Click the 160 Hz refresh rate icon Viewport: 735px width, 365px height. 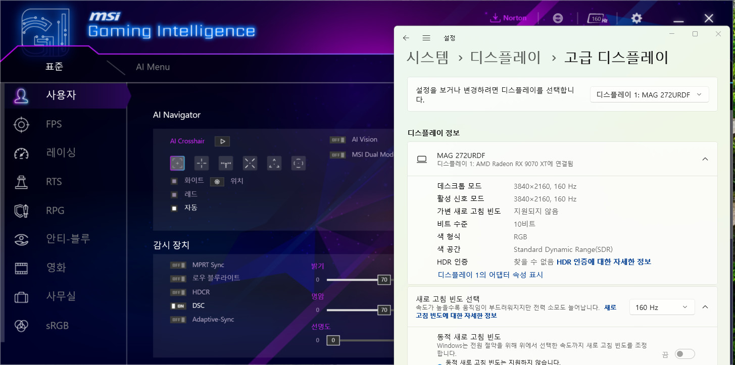(x=597, y=18)
